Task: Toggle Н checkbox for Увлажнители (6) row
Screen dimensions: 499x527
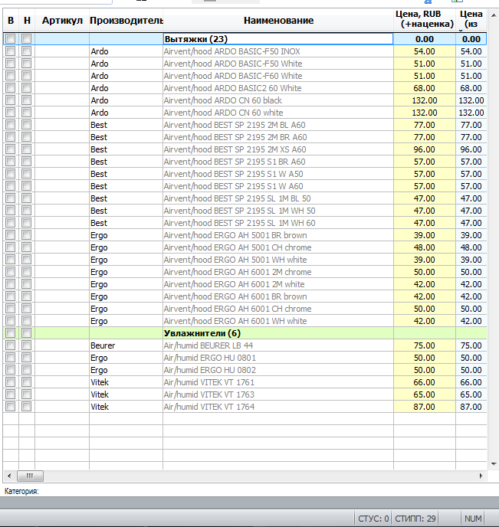Action: (x=27, y=333)
